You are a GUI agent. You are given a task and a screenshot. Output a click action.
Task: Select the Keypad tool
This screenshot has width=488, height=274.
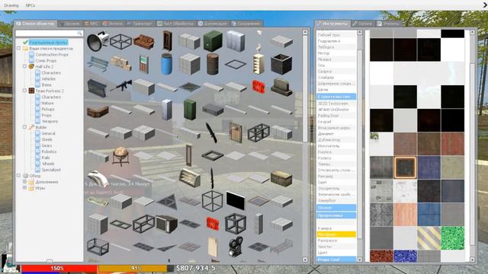[x=336, y=122]
